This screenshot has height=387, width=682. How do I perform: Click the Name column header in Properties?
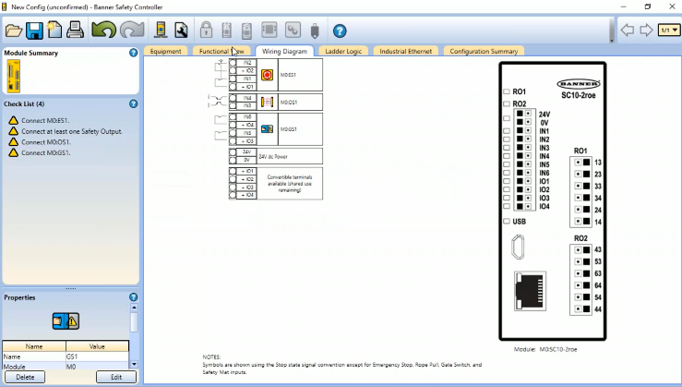click(x=34, y=346)
